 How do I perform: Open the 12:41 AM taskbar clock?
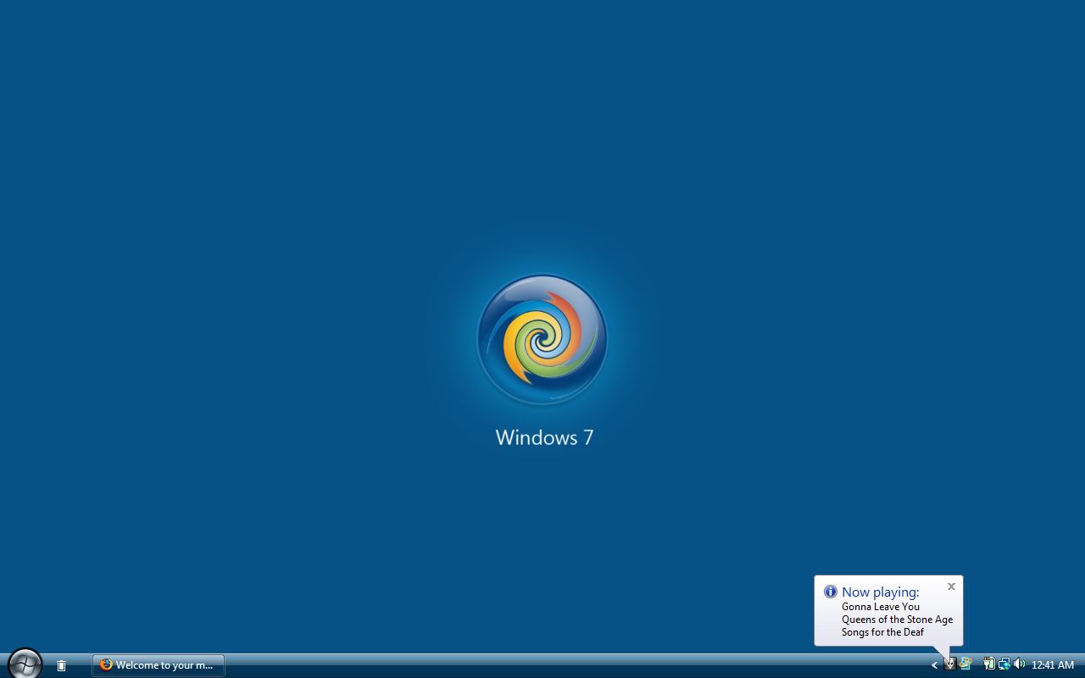(1053, 665)
